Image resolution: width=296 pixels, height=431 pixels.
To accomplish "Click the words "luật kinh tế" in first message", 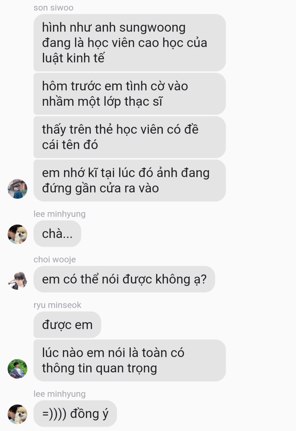I will tap(73, 58).
